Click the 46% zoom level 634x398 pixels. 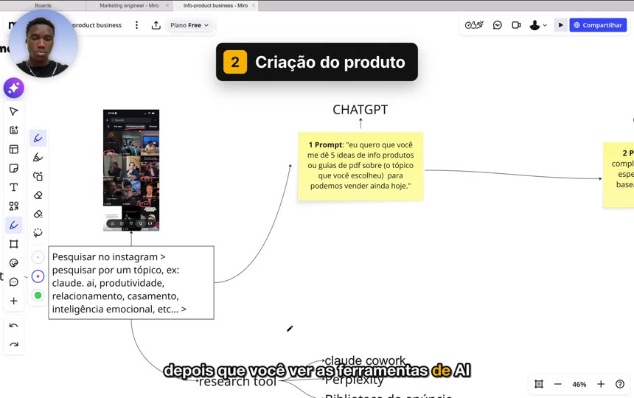tap(579, 384)
